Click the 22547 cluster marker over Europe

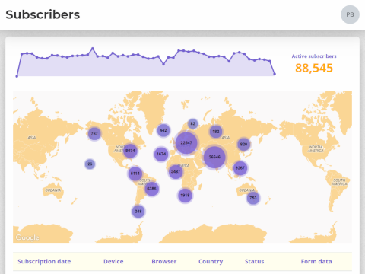tap(186, 143)
